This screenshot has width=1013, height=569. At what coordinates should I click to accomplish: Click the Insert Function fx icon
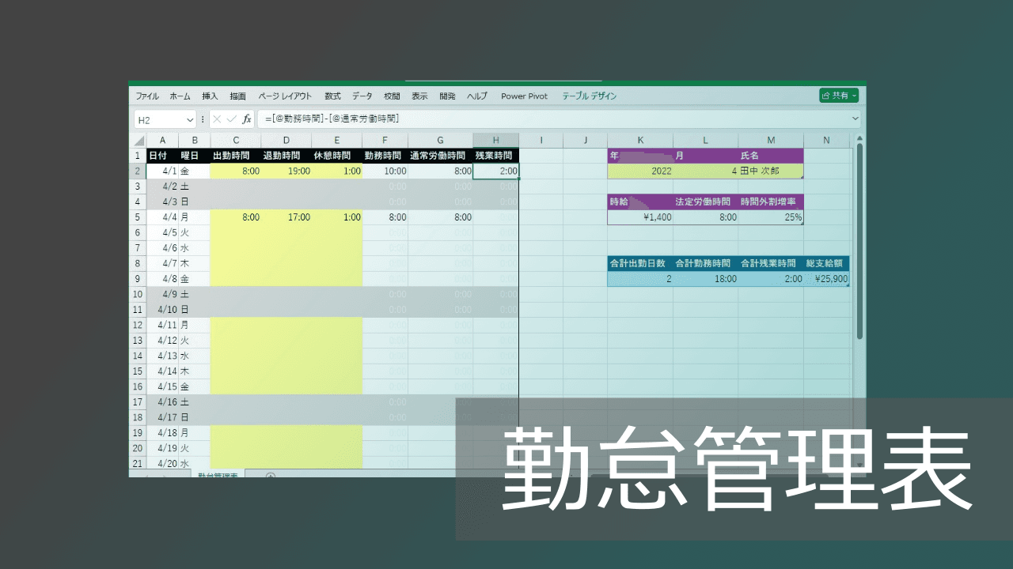[247, 119]
